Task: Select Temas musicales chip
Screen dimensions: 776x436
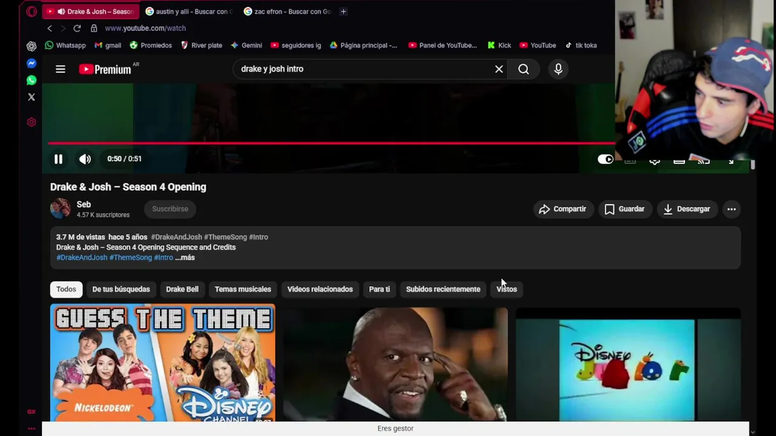Action: pos(242,289)
